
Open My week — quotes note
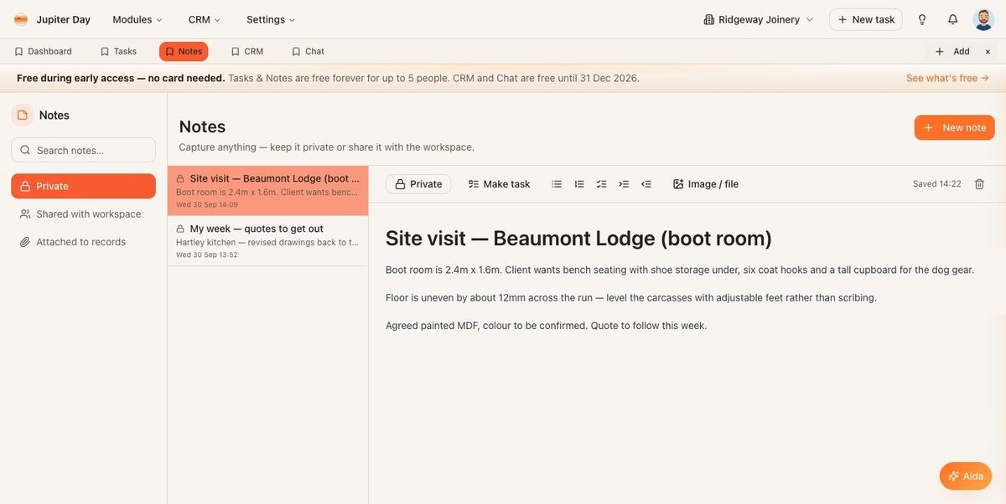tap(267, 241)
